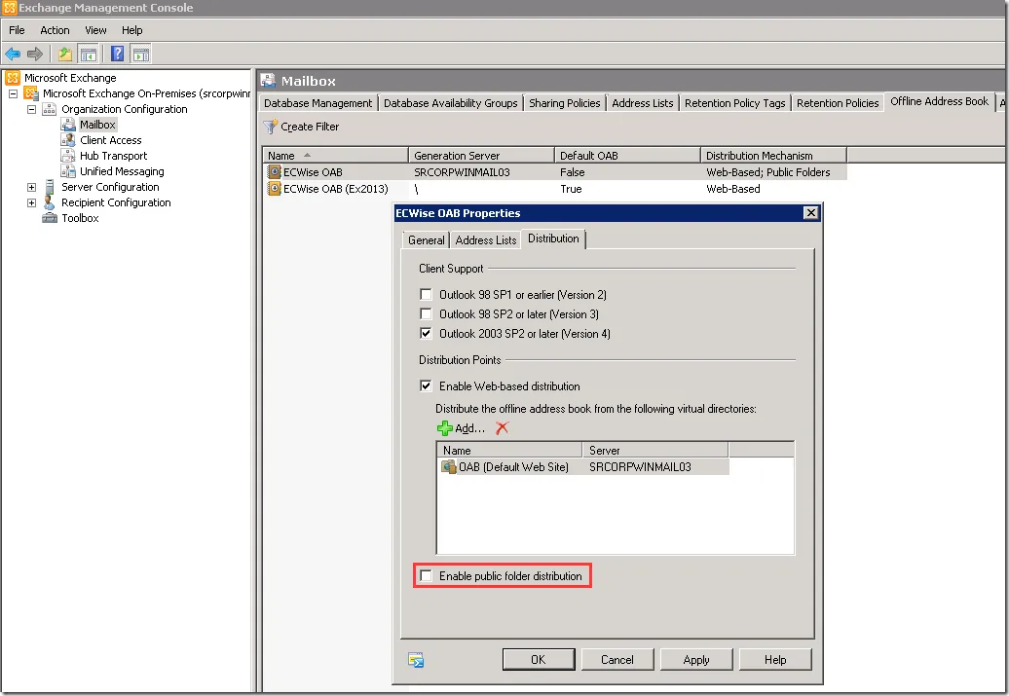Viewport: 1009px width, 696px height.
Task: Select the Mailbox tree item
Action: [97, 125]
